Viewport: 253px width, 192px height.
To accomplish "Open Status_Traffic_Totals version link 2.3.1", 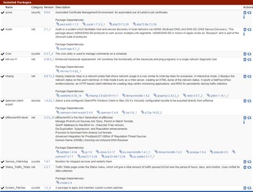I will coord(47,167).
